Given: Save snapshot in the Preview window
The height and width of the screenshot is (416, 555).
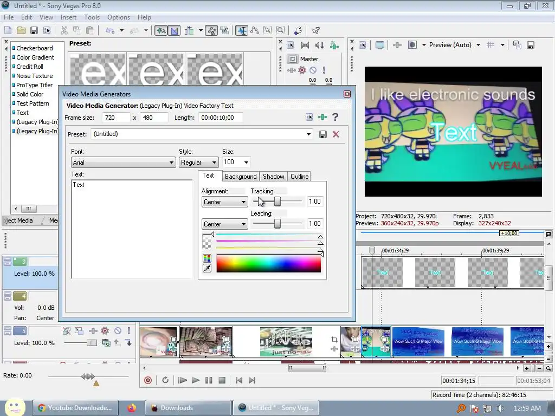Looking at the screenshot, I should pyautogui.click(x=530, y=45).
